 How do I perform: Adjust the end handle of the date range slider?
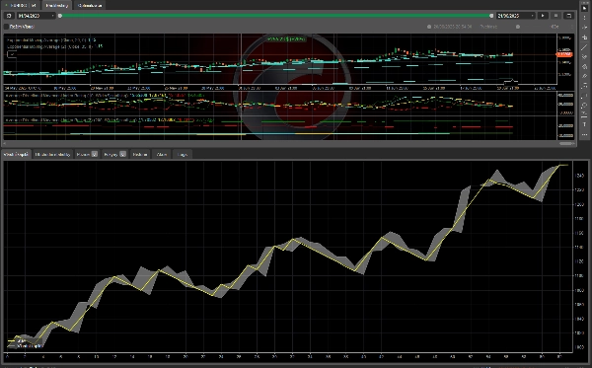pos(491,16)
